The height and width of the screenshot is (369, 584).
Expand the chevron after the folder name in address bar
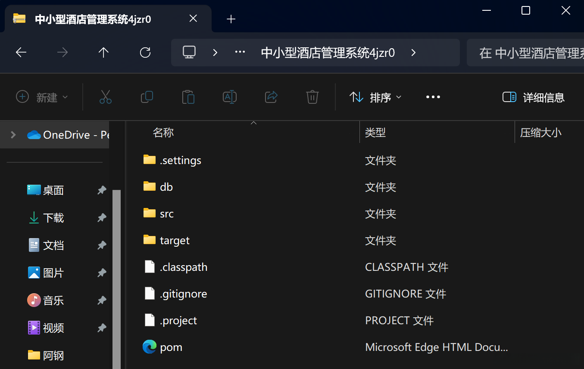pyautogui.click(x=413, y=53)
